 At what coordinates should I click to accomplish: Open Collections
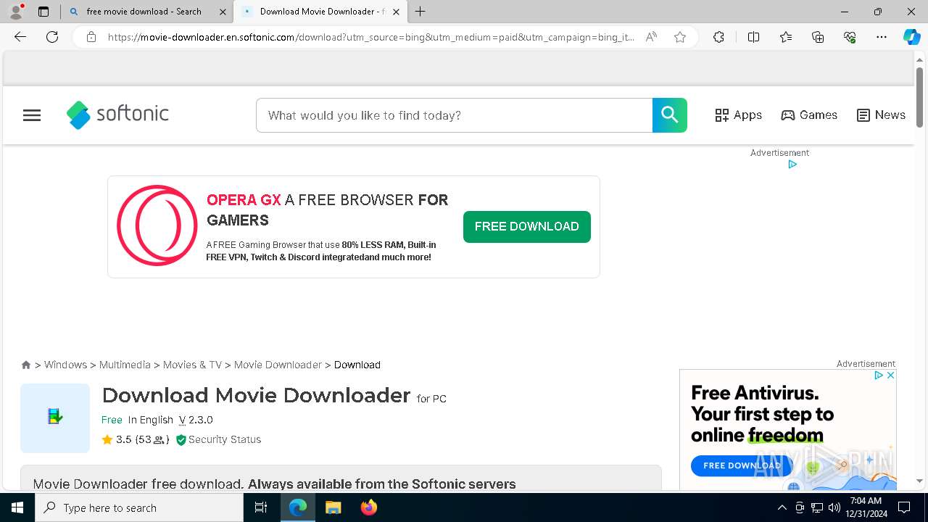click(x=818, y=37)
